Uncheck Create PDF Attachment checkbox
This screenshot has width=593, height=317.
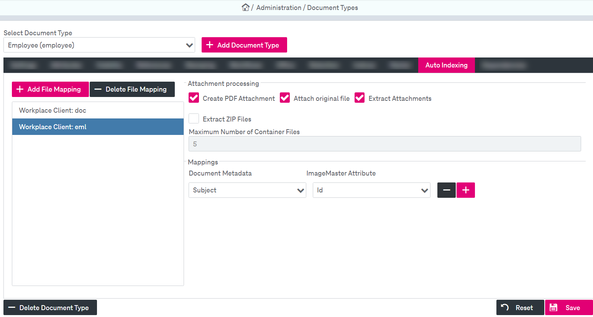(x=194, y=98)
